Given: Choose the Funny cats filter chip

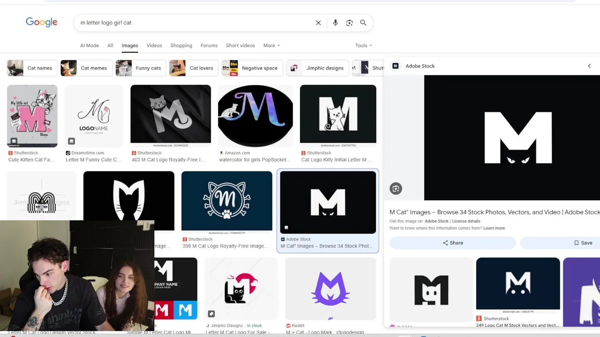Looking at the screenshot, I should click(x=140, y=68).
